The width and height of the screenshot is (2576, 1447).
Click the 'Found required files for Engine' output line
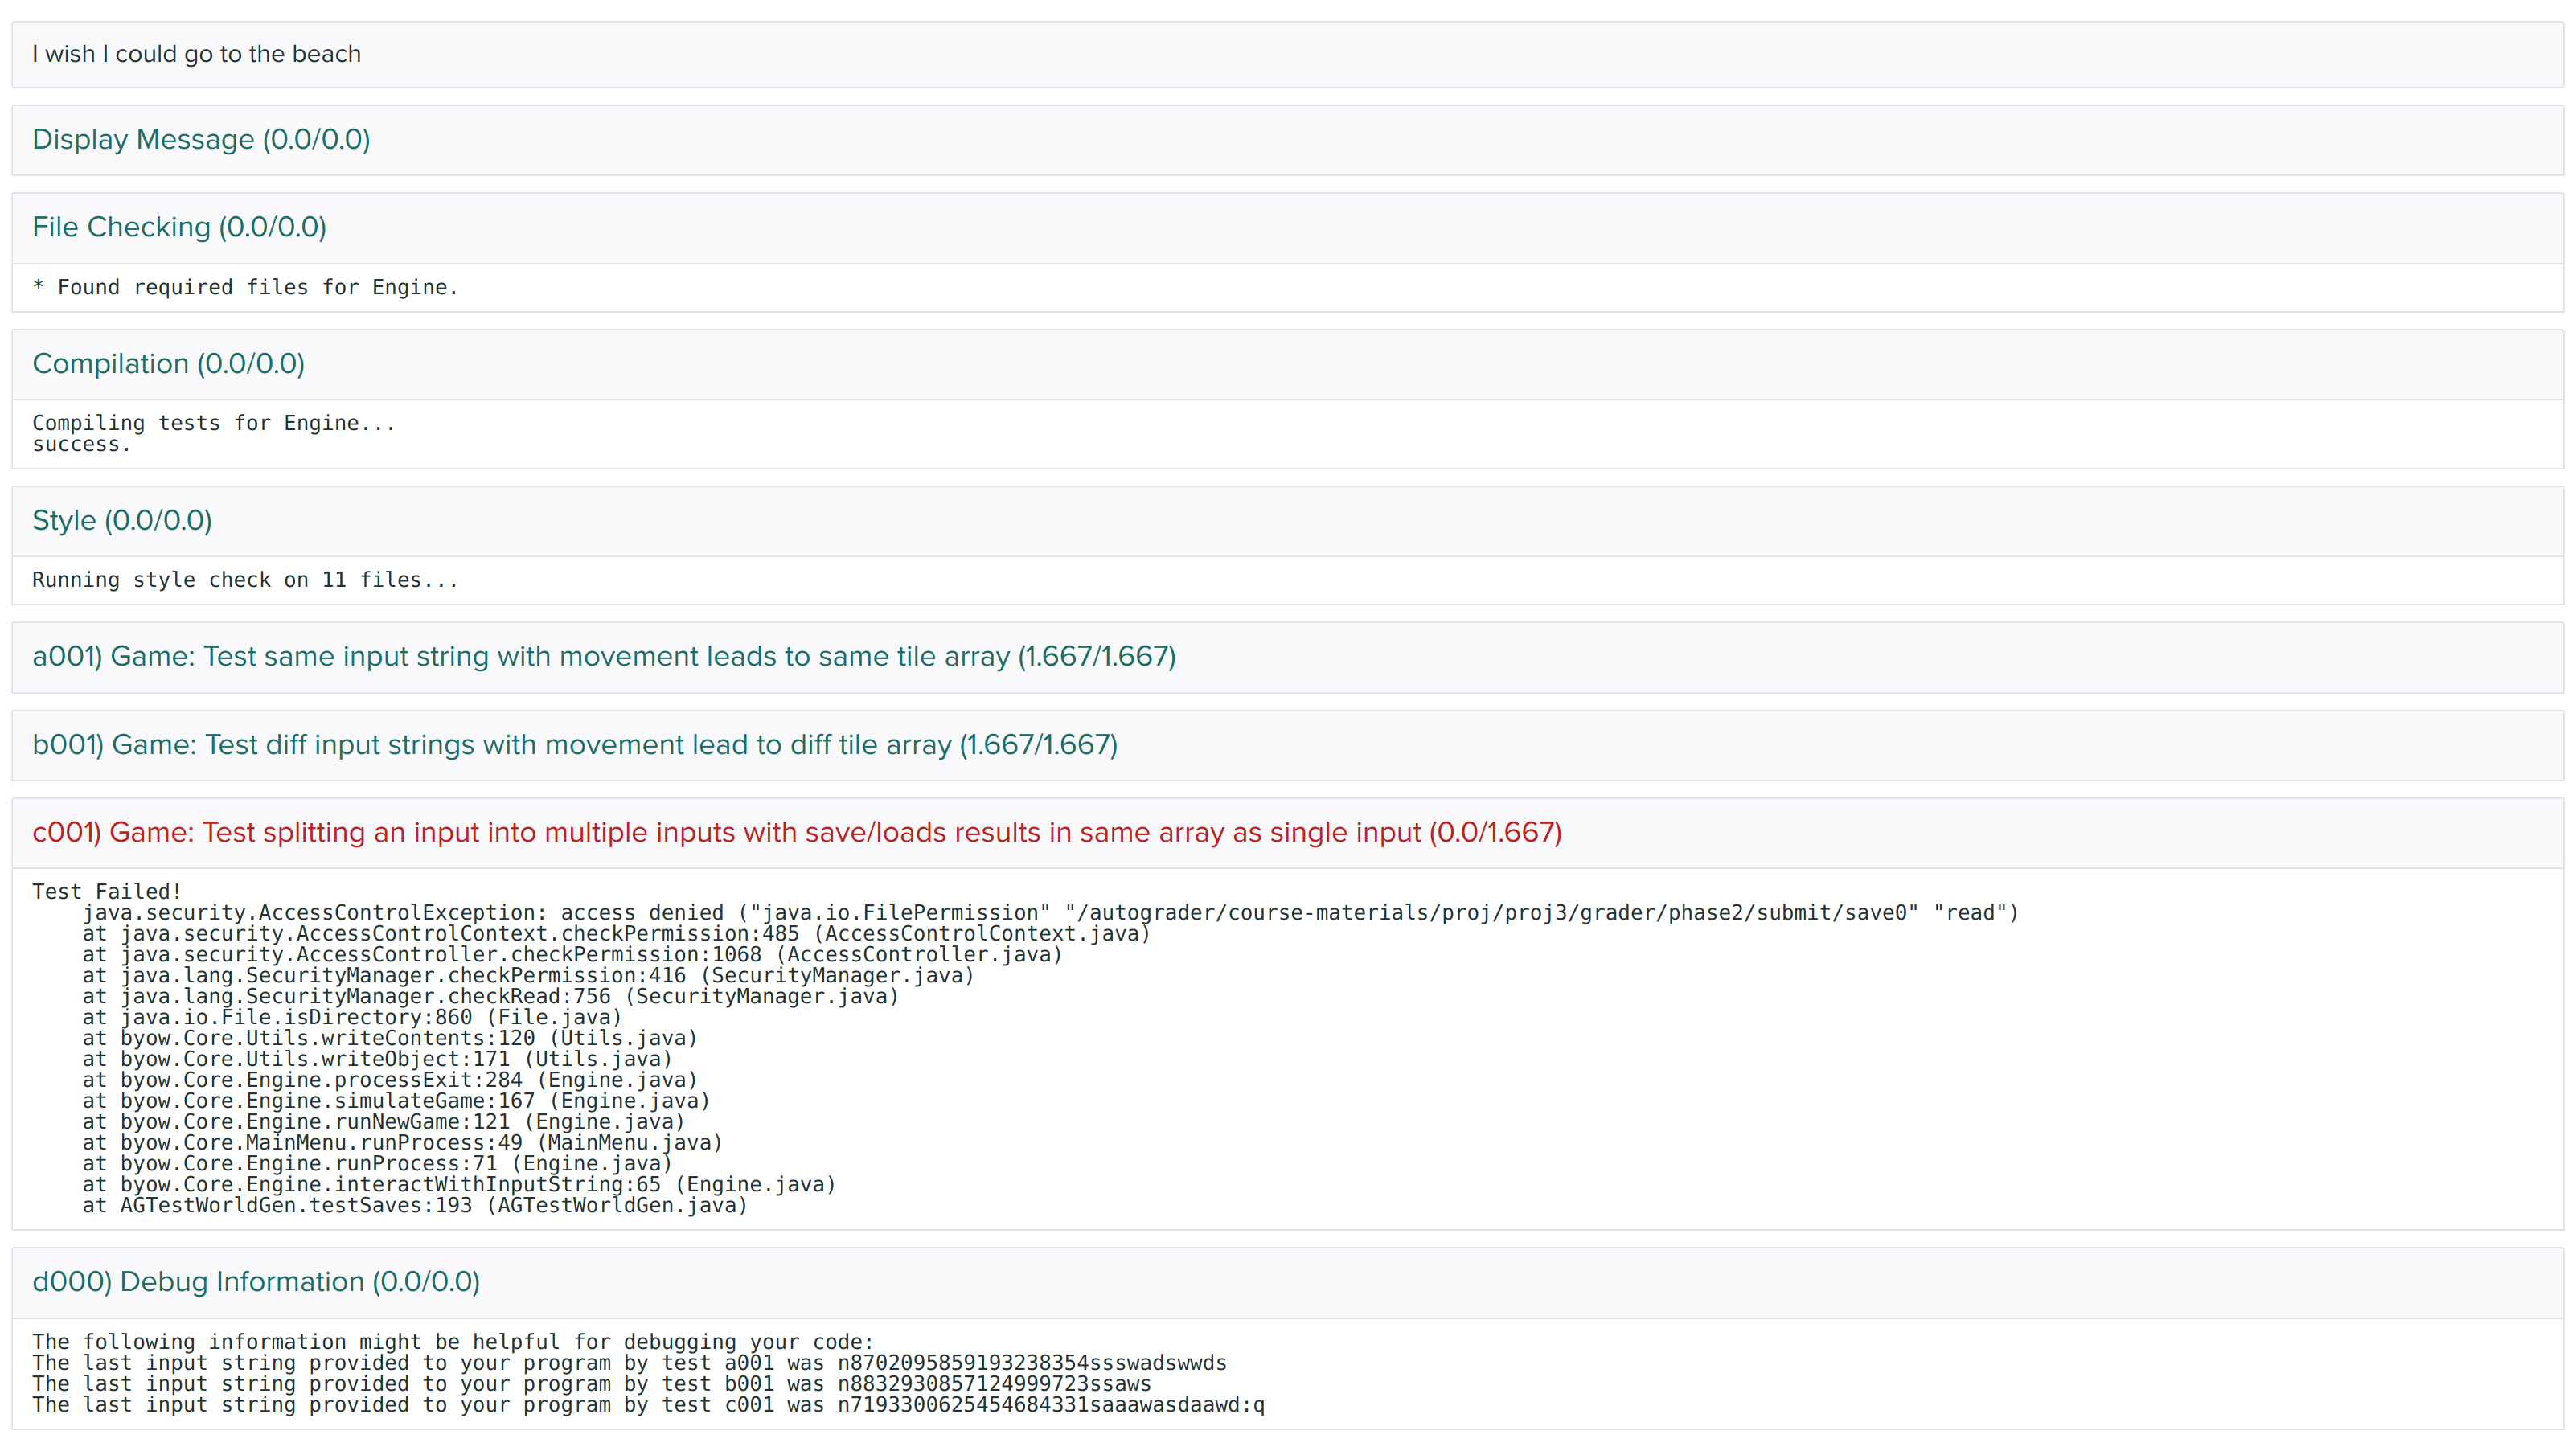coord(245,288)
